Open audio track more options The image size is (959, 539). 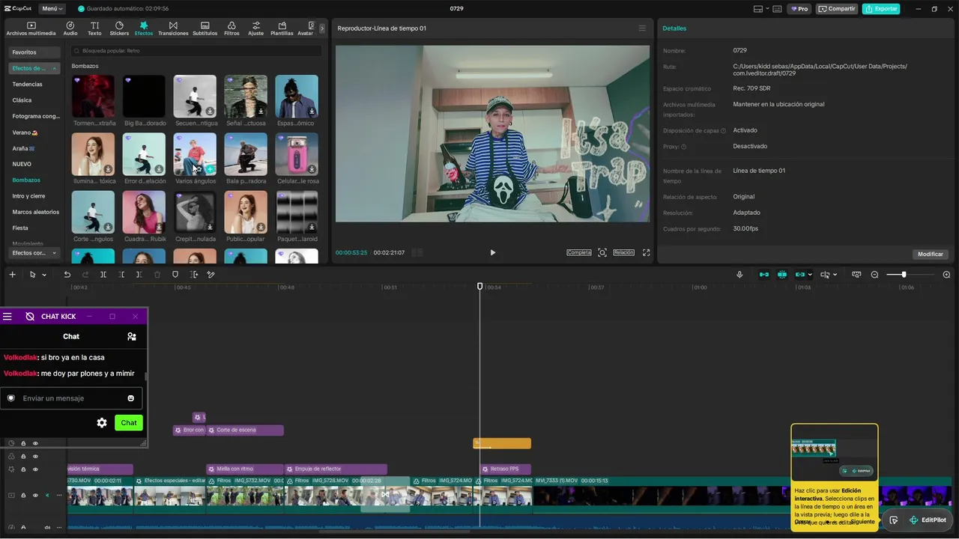(x=59, y=527)
